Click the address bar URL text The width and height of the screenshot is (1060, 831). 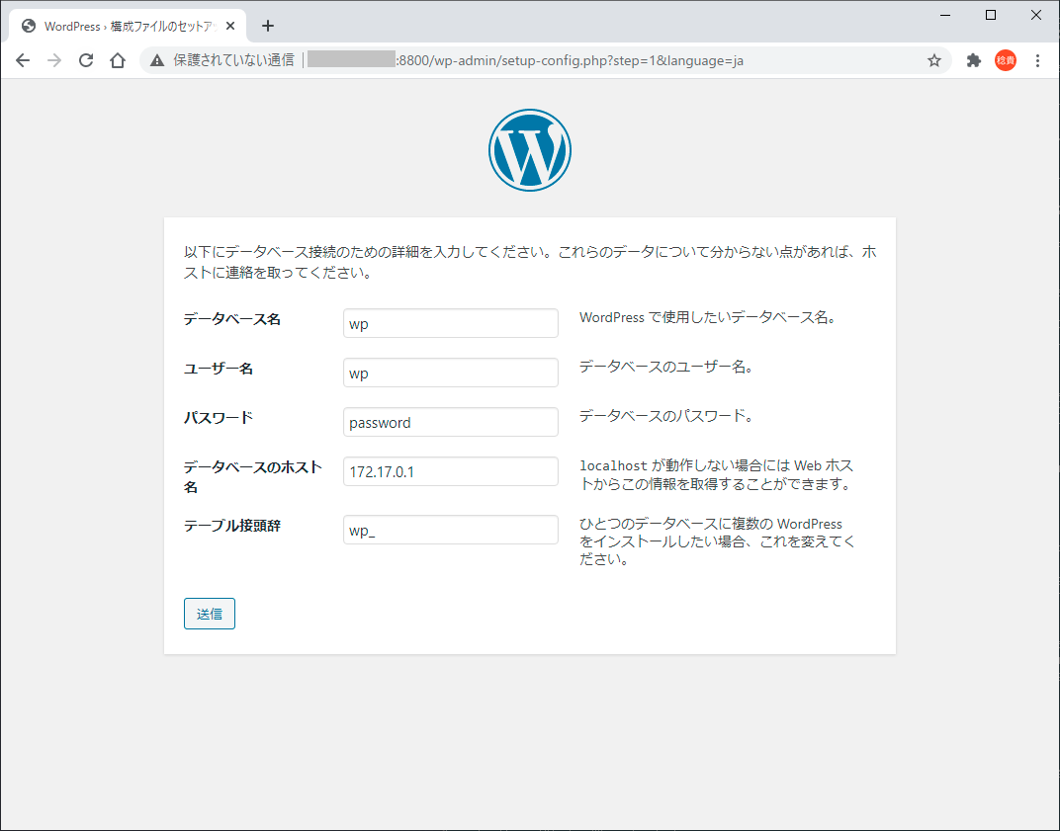pos(572,61)
